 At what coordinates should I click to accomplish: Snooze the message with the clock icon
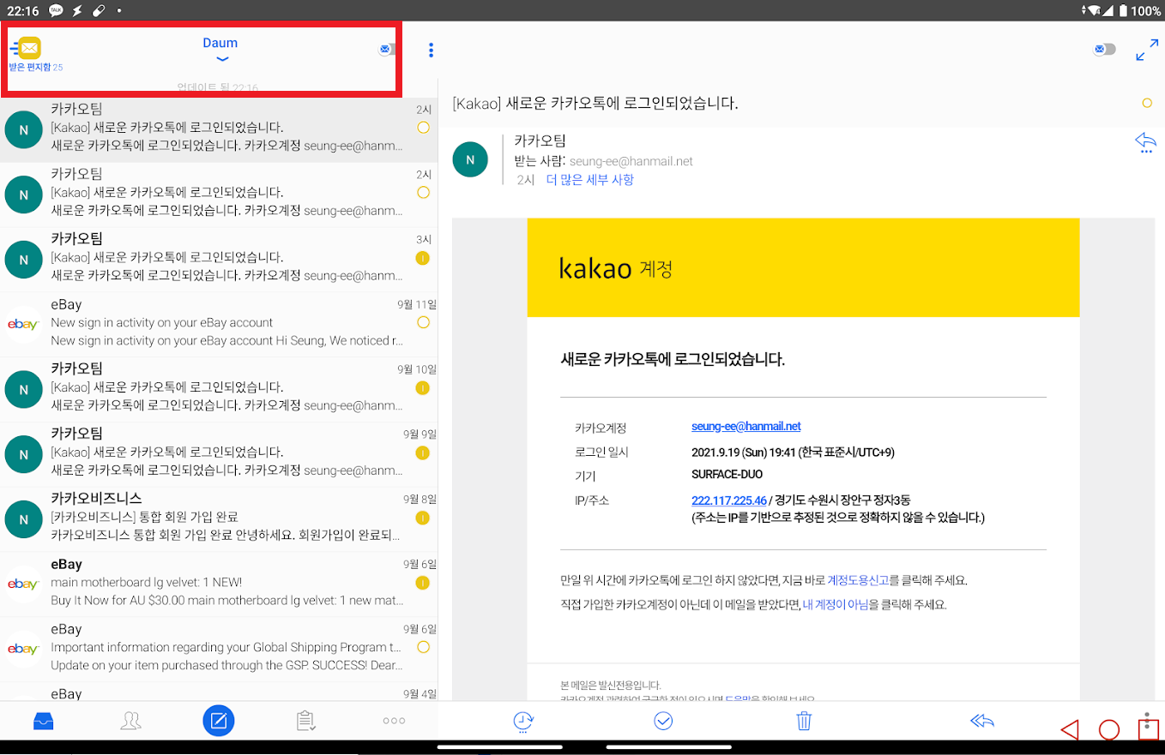pyautogui.click(x=522, y=722)
